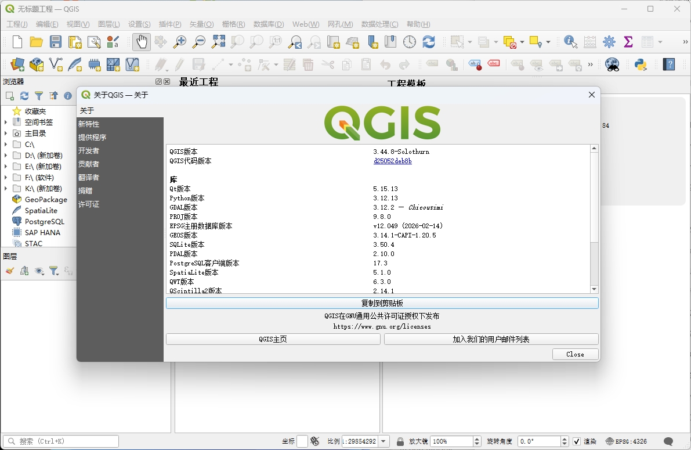Increase magnifier value with up arrow

(477, 438)
